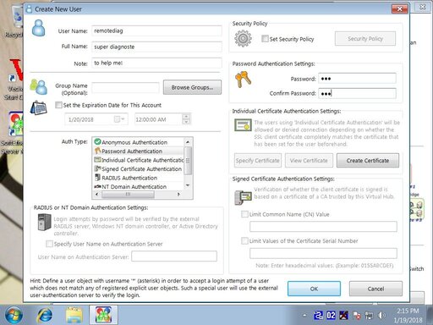Cancel the Create New User dialog
This screenshot has height=325, width=433.
(375, 289)
